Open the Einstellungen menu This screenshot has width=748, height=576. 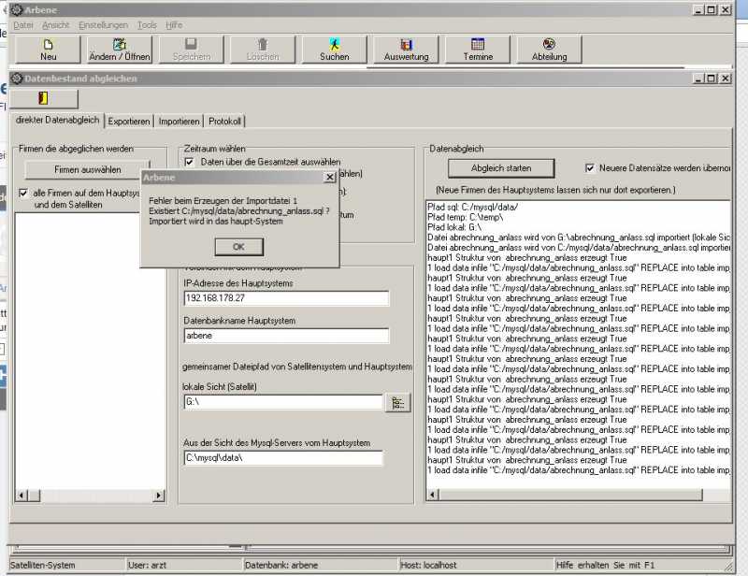pos(103,25)
